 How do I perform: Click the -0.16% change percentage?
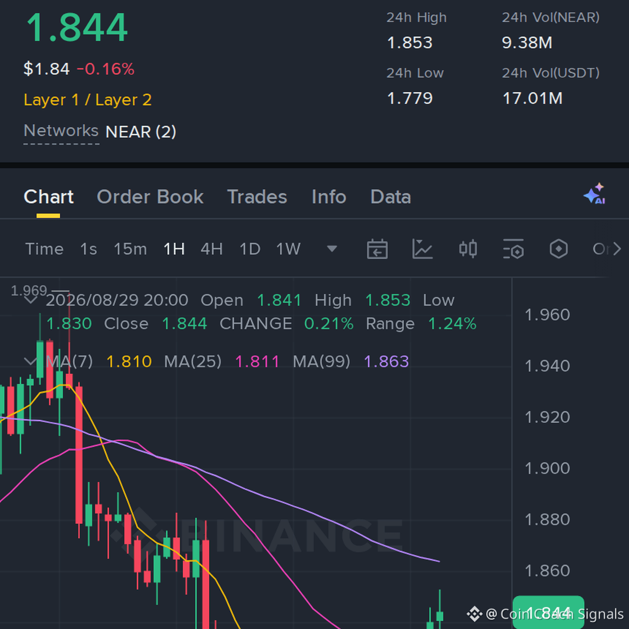point(105,69)
